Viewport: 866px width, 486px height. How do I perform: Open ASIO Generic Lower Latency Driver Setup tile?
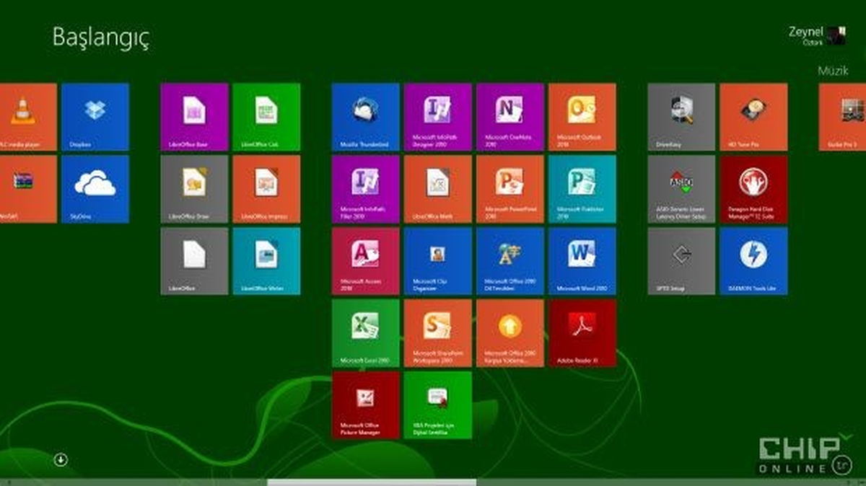681,189
